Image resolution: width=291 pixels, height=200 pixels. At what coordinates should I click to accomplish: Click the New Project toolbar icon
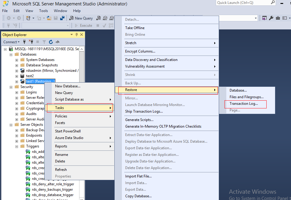(28, 18)
